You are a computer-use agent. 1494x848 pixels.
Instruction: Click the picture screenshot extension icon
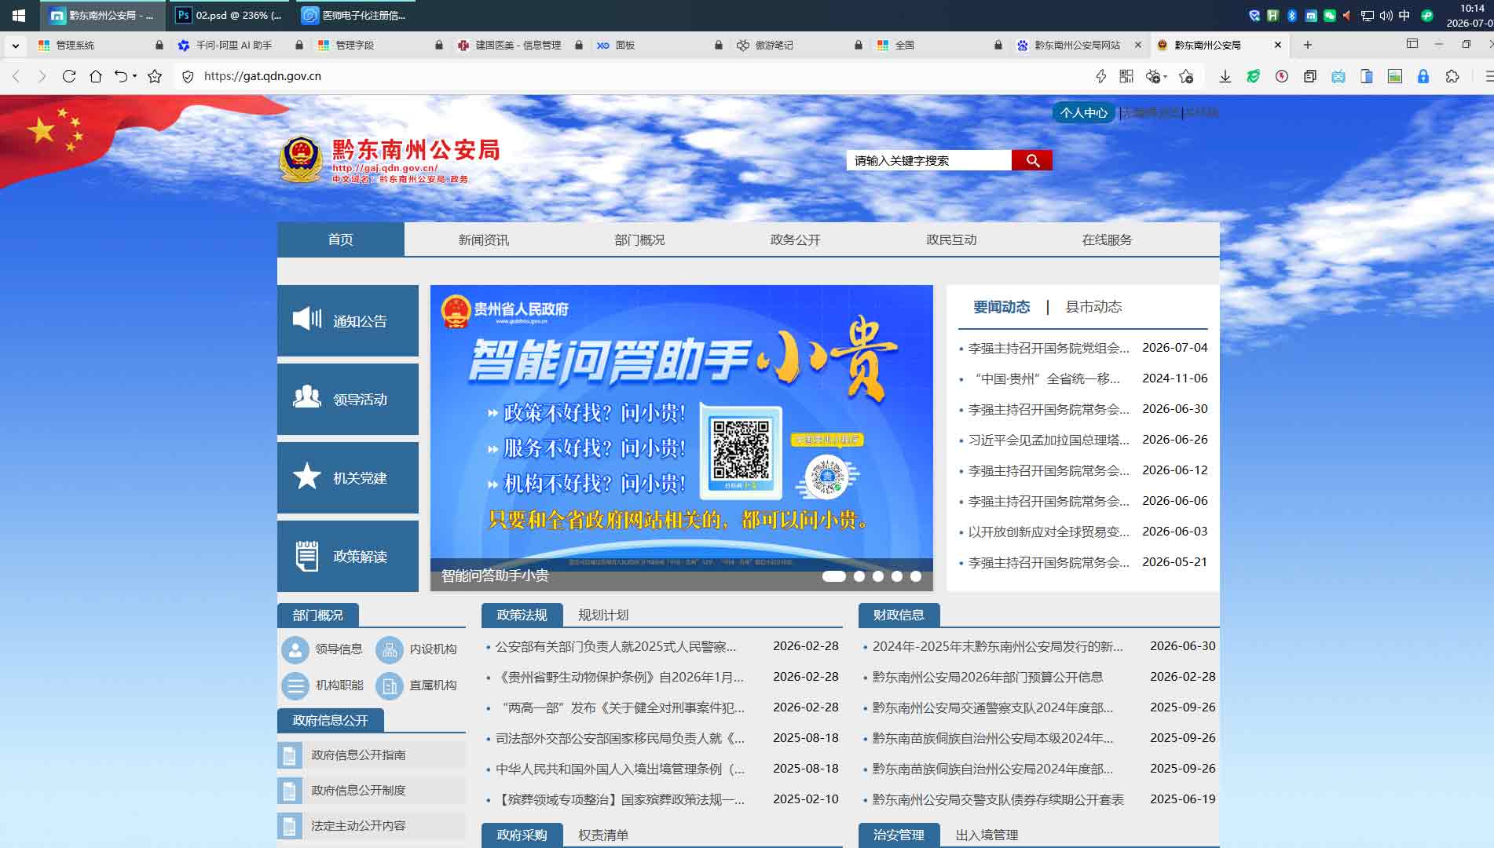click(x=1395, y=76)
